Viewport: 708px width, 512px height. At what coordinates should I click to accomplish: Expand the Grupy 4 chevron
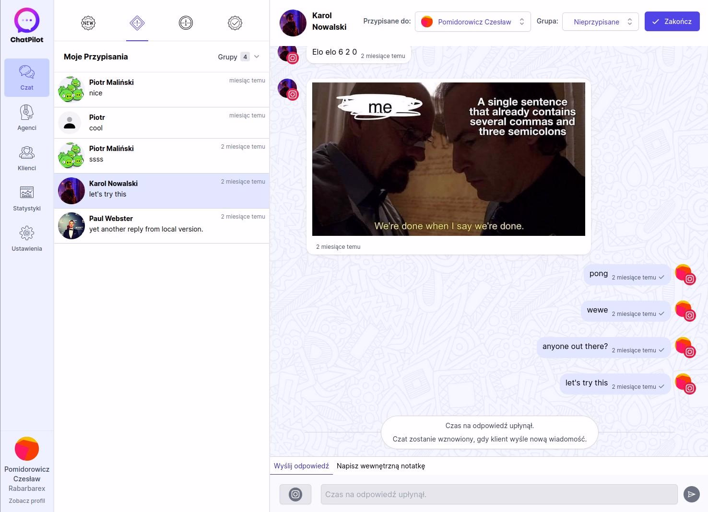[x=257, y=57]
